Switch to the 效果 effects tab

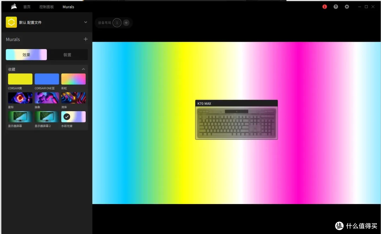pos(26,55)
